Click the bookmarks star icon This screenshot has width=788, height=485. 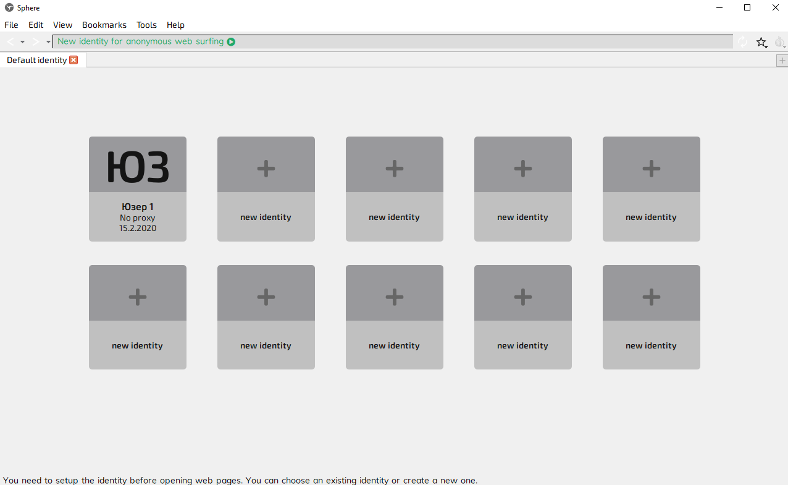(x=761, y=42)
